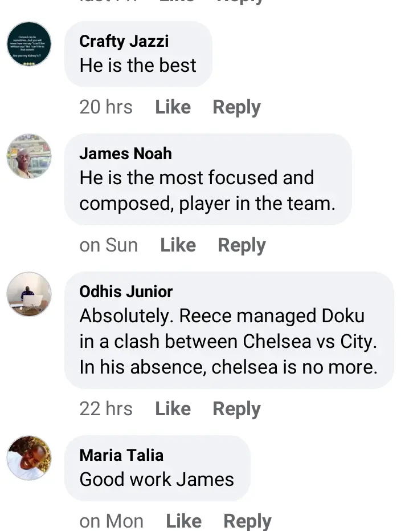Viewport: 401px width, 531px height.
Task: Visit Maria Talia's profile via name
Action: pyautogui.click(x=121, y=455)
